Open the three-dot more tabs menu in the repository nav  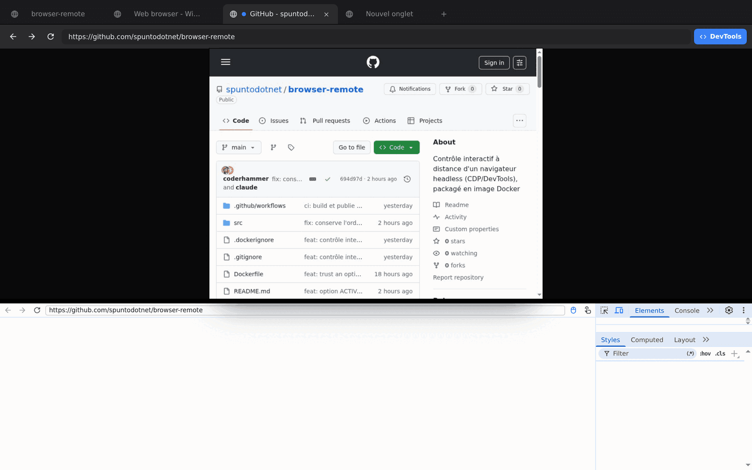pos(520,121)
